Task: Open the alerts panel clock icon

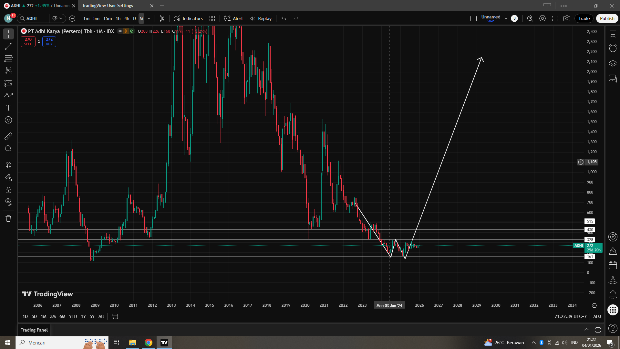Action: coord(613,48)
